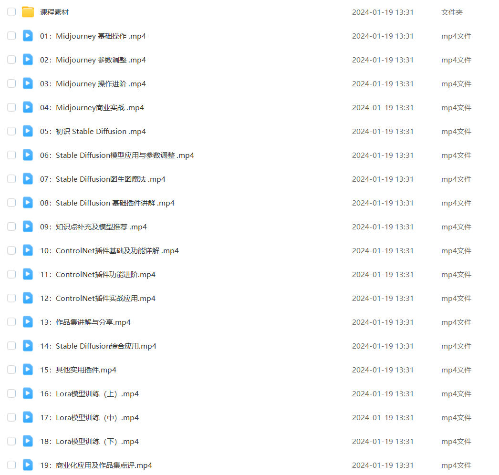
Task: Click video icon for 10 ControlNet插件基础及功能详解
Action: pyautogui.click(x=28, y=250)
